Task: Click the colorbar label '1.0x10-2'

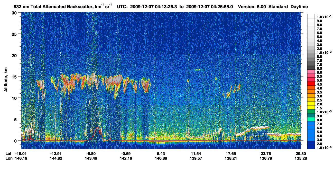Action: pyautogui.click(x=324, y=52)
